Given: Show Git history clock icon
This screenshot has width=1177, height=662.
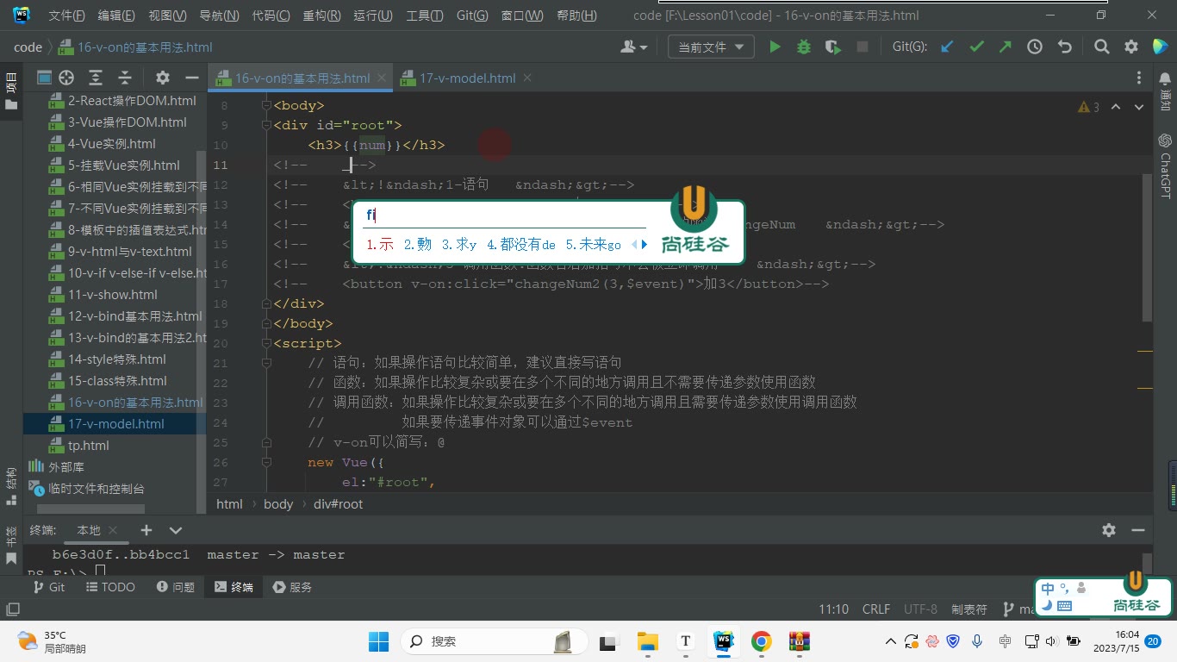Looking at the screenshot, I should 1035,47.
